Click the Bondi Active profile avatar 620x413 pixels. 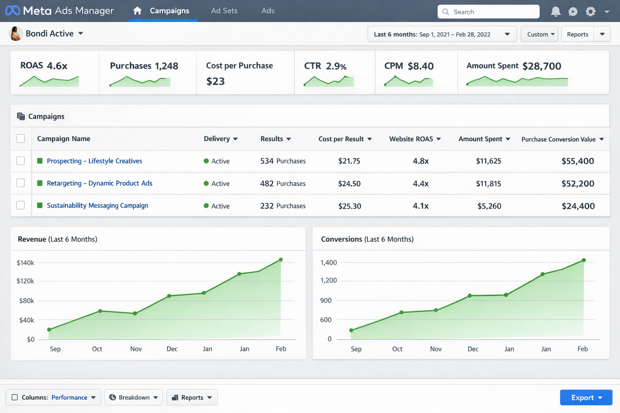click(x=15, y=33)
